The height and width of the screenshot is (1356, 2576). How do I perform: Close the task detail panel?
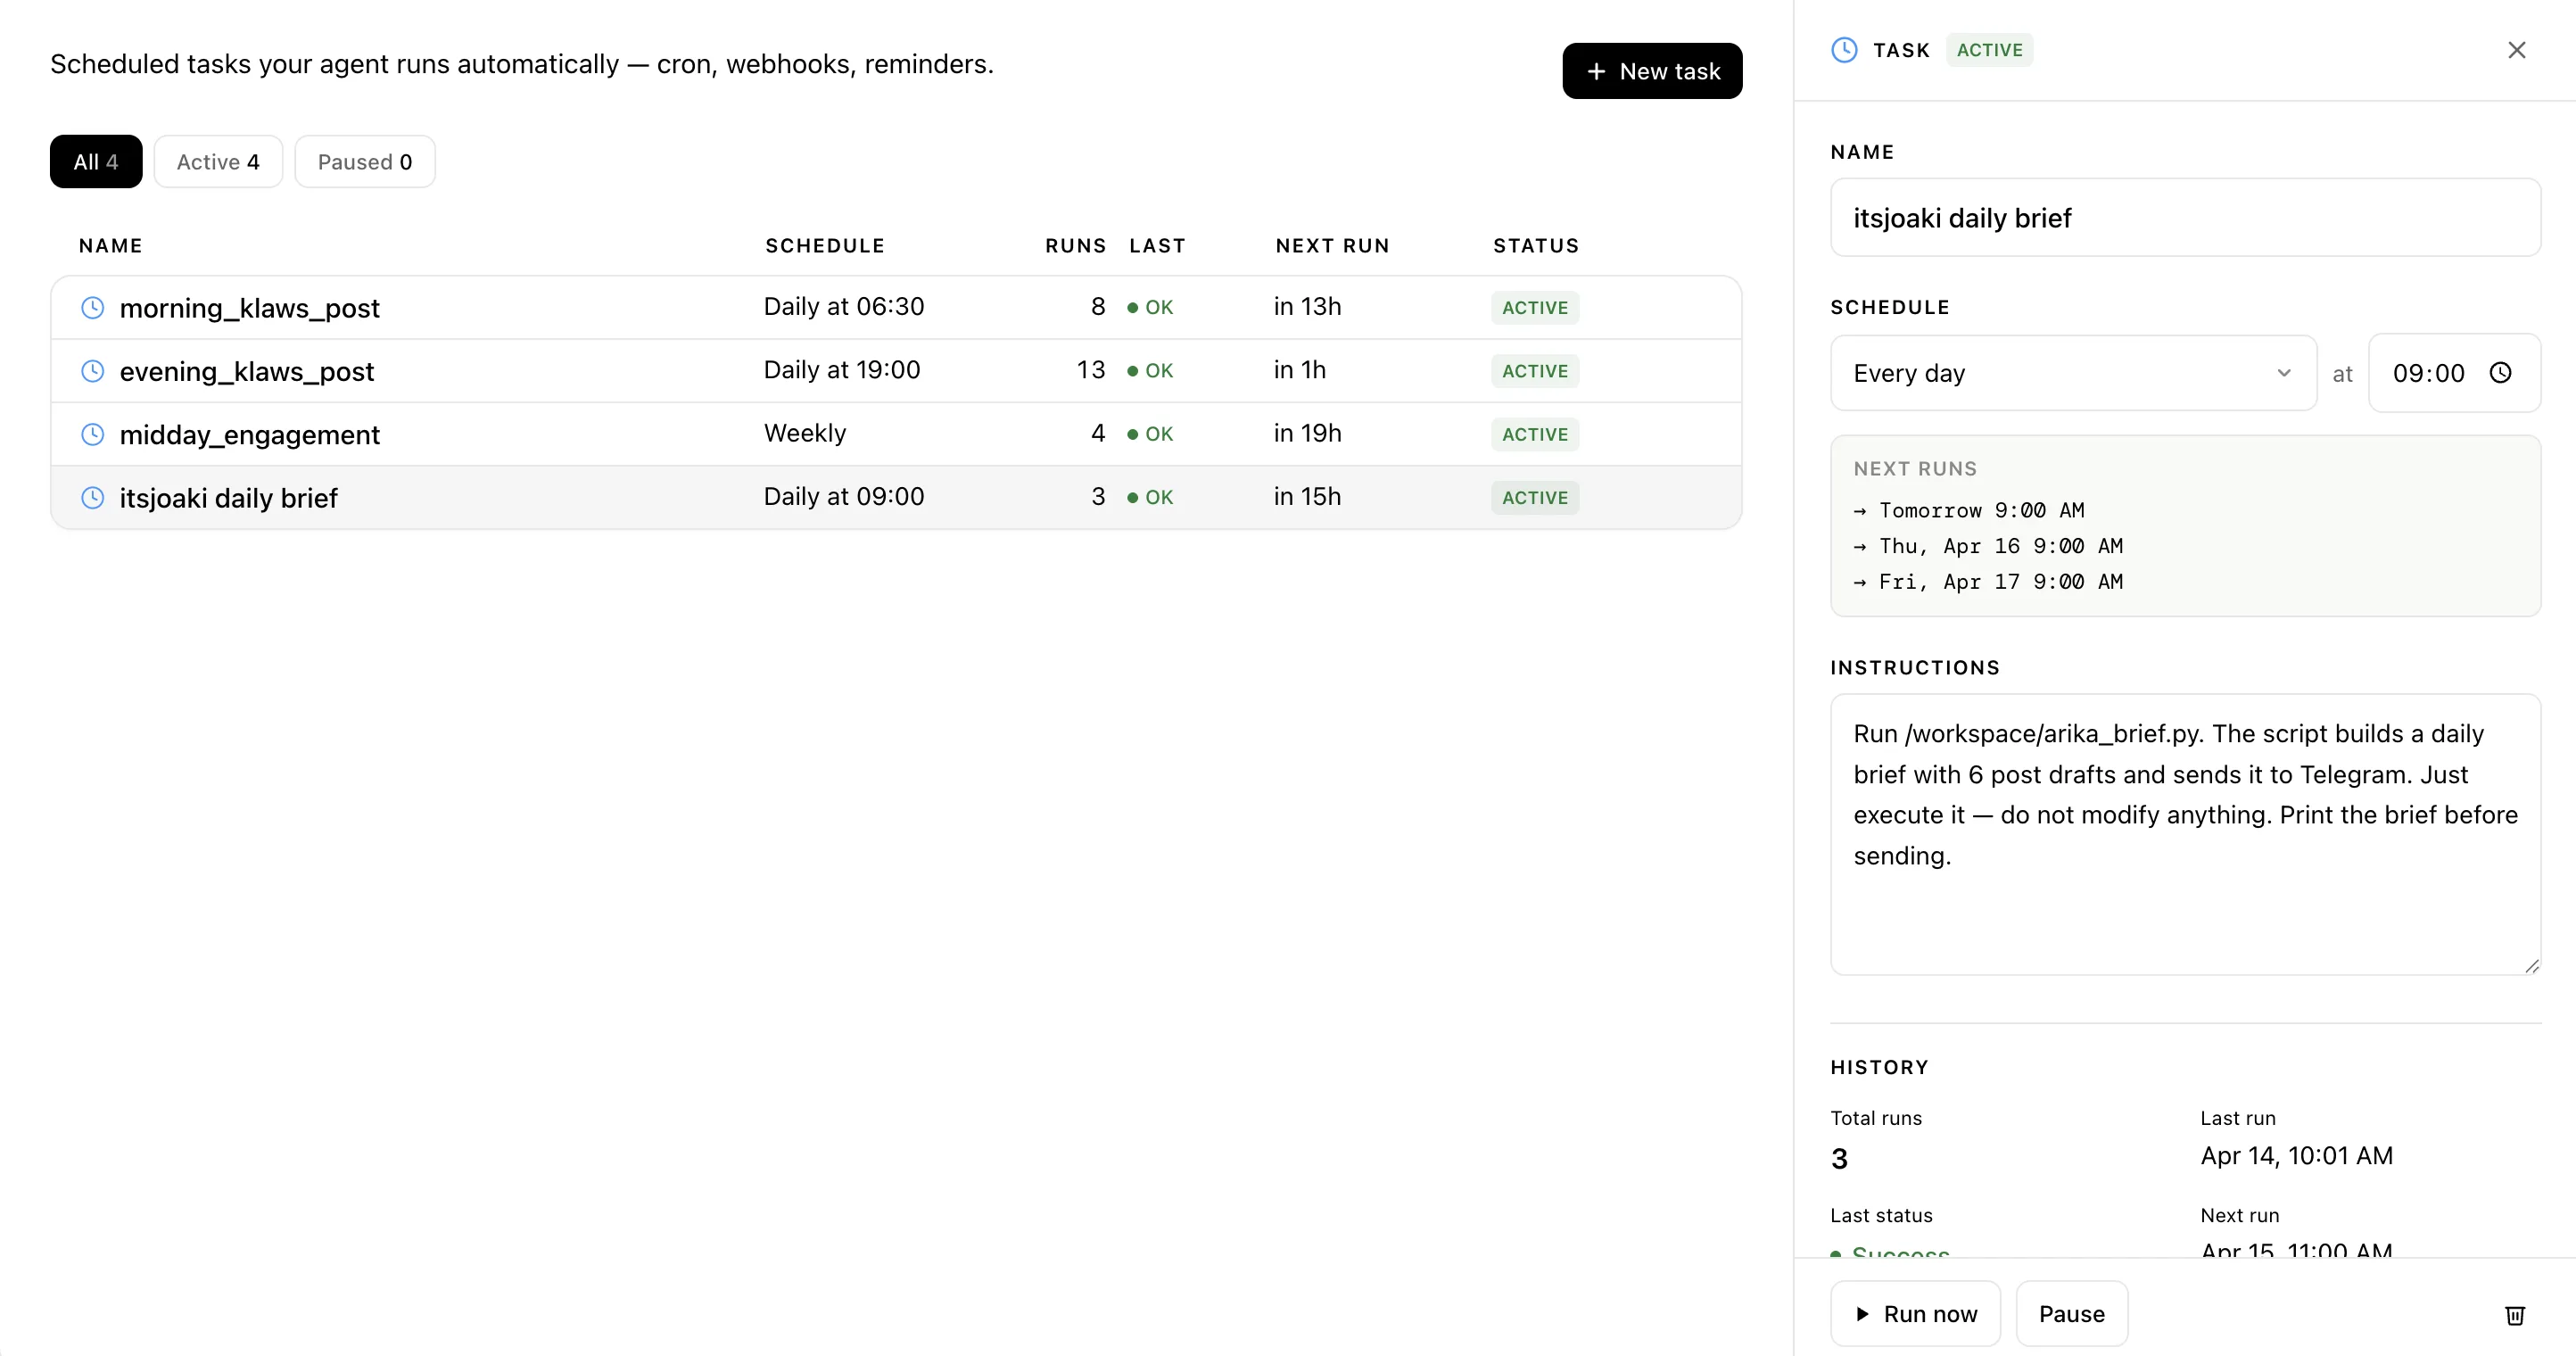(2516, 50)
